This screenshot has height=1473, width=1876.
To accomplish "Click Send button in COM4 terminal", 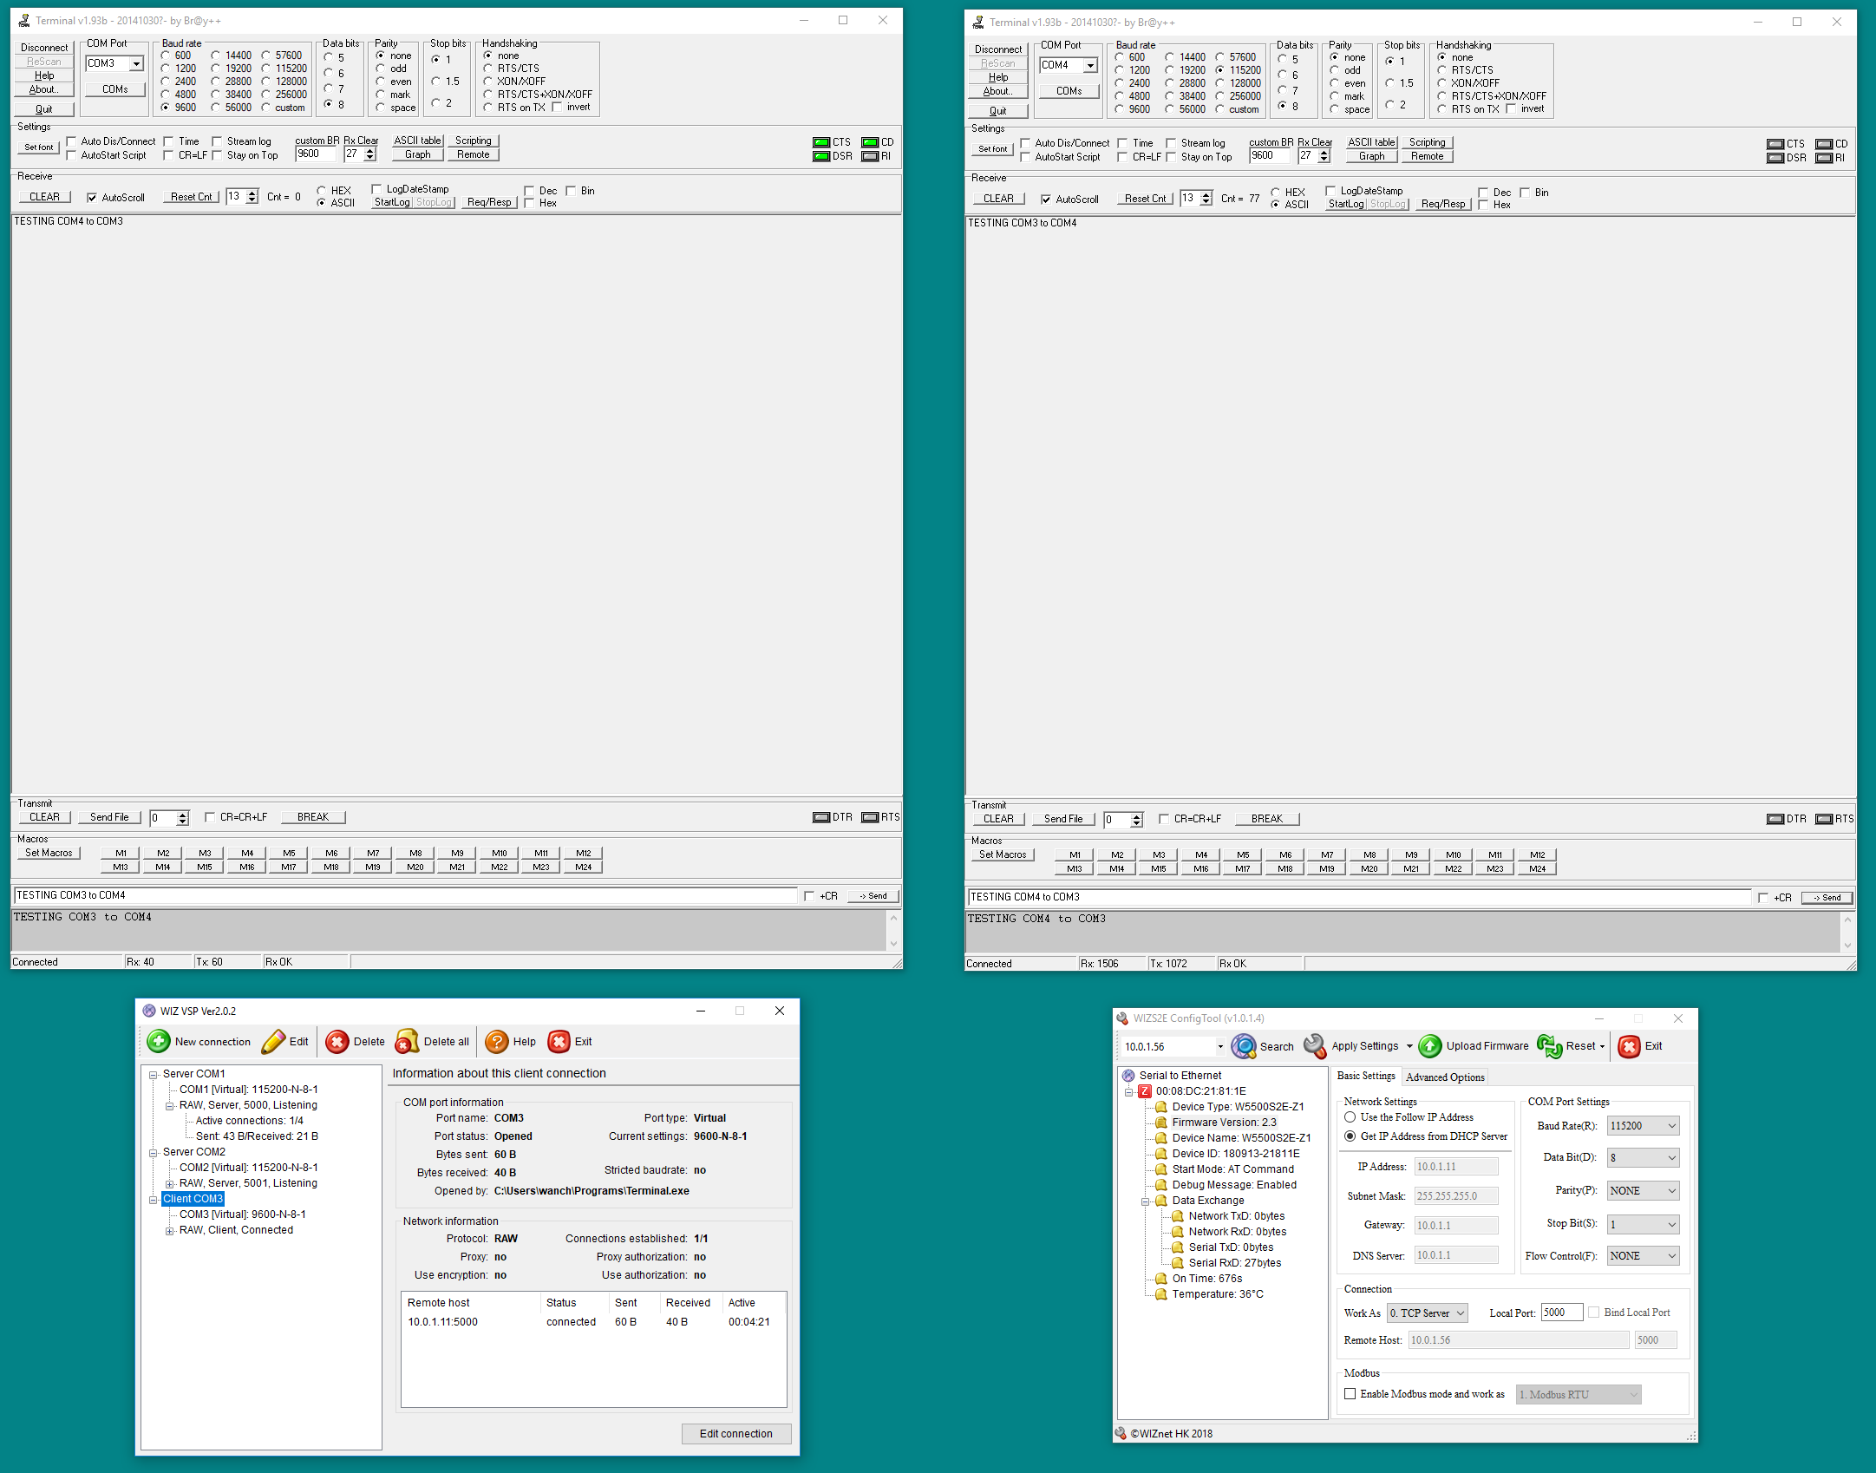I will pos(1827,898).
